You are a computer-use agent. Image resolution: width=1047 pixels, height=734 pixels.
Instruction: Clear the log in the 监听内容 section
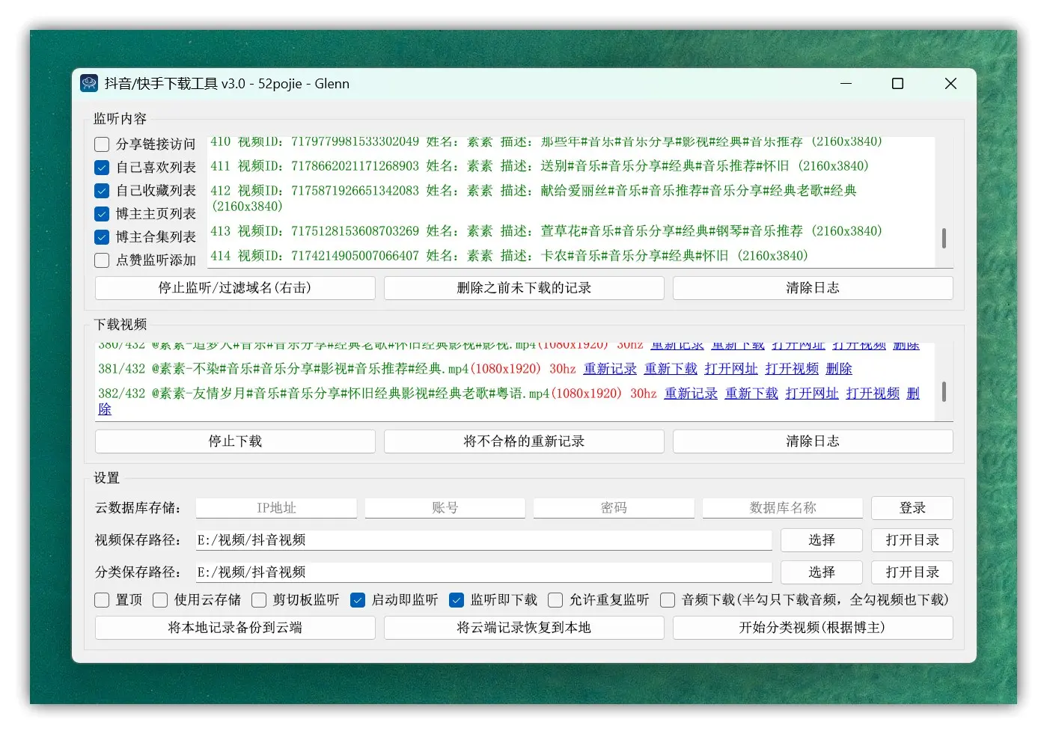pyautogui.click(x=813, y=288)
